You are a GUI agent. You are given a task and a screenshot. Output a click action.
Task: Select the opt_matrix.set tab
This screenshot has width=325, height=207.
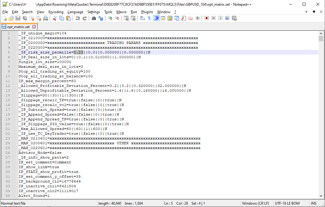(x=18, y=27)
